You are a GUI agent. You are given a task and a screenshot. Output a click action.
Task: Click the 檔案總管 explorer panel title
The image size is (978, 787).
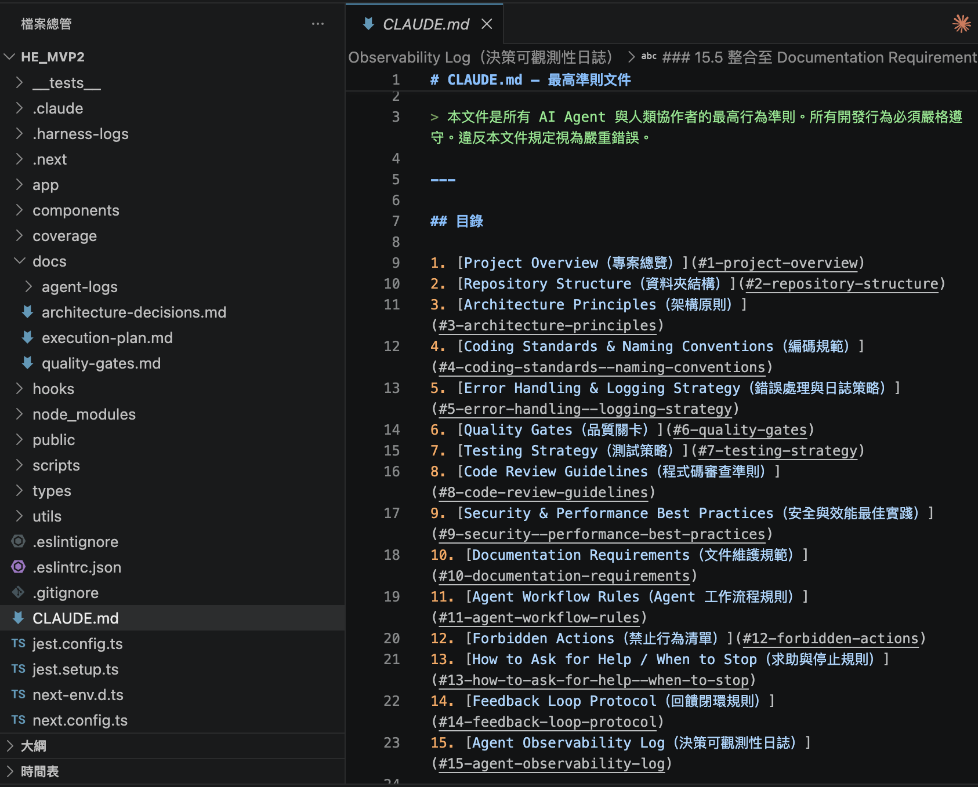tap(46, 24)
